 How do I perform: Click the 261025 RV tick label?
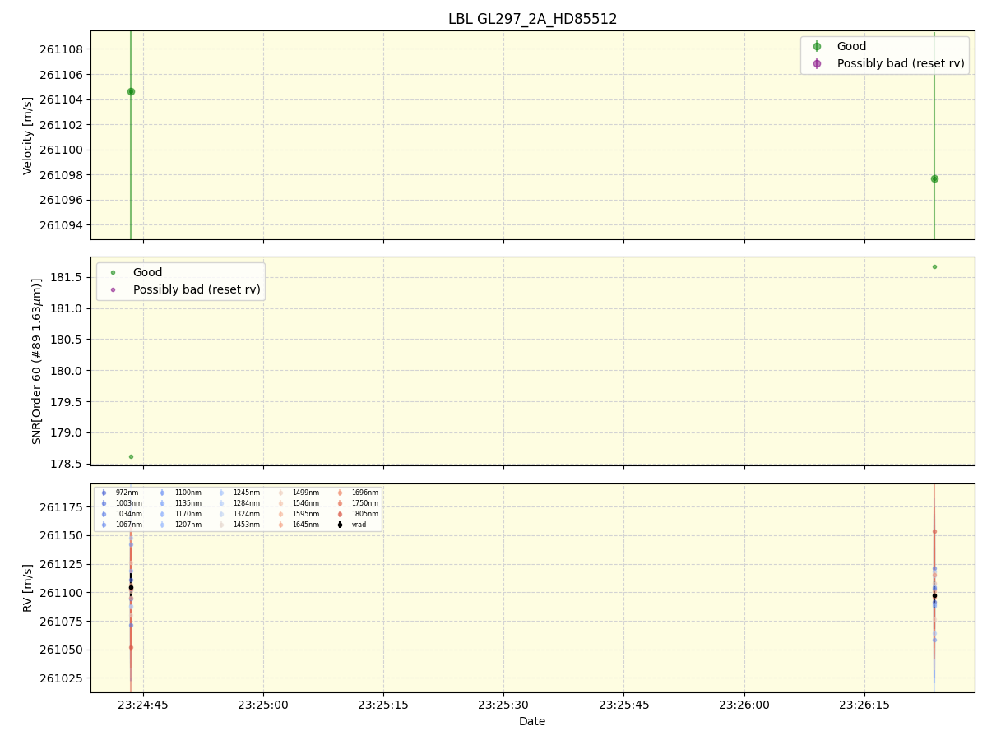point(61,678)
